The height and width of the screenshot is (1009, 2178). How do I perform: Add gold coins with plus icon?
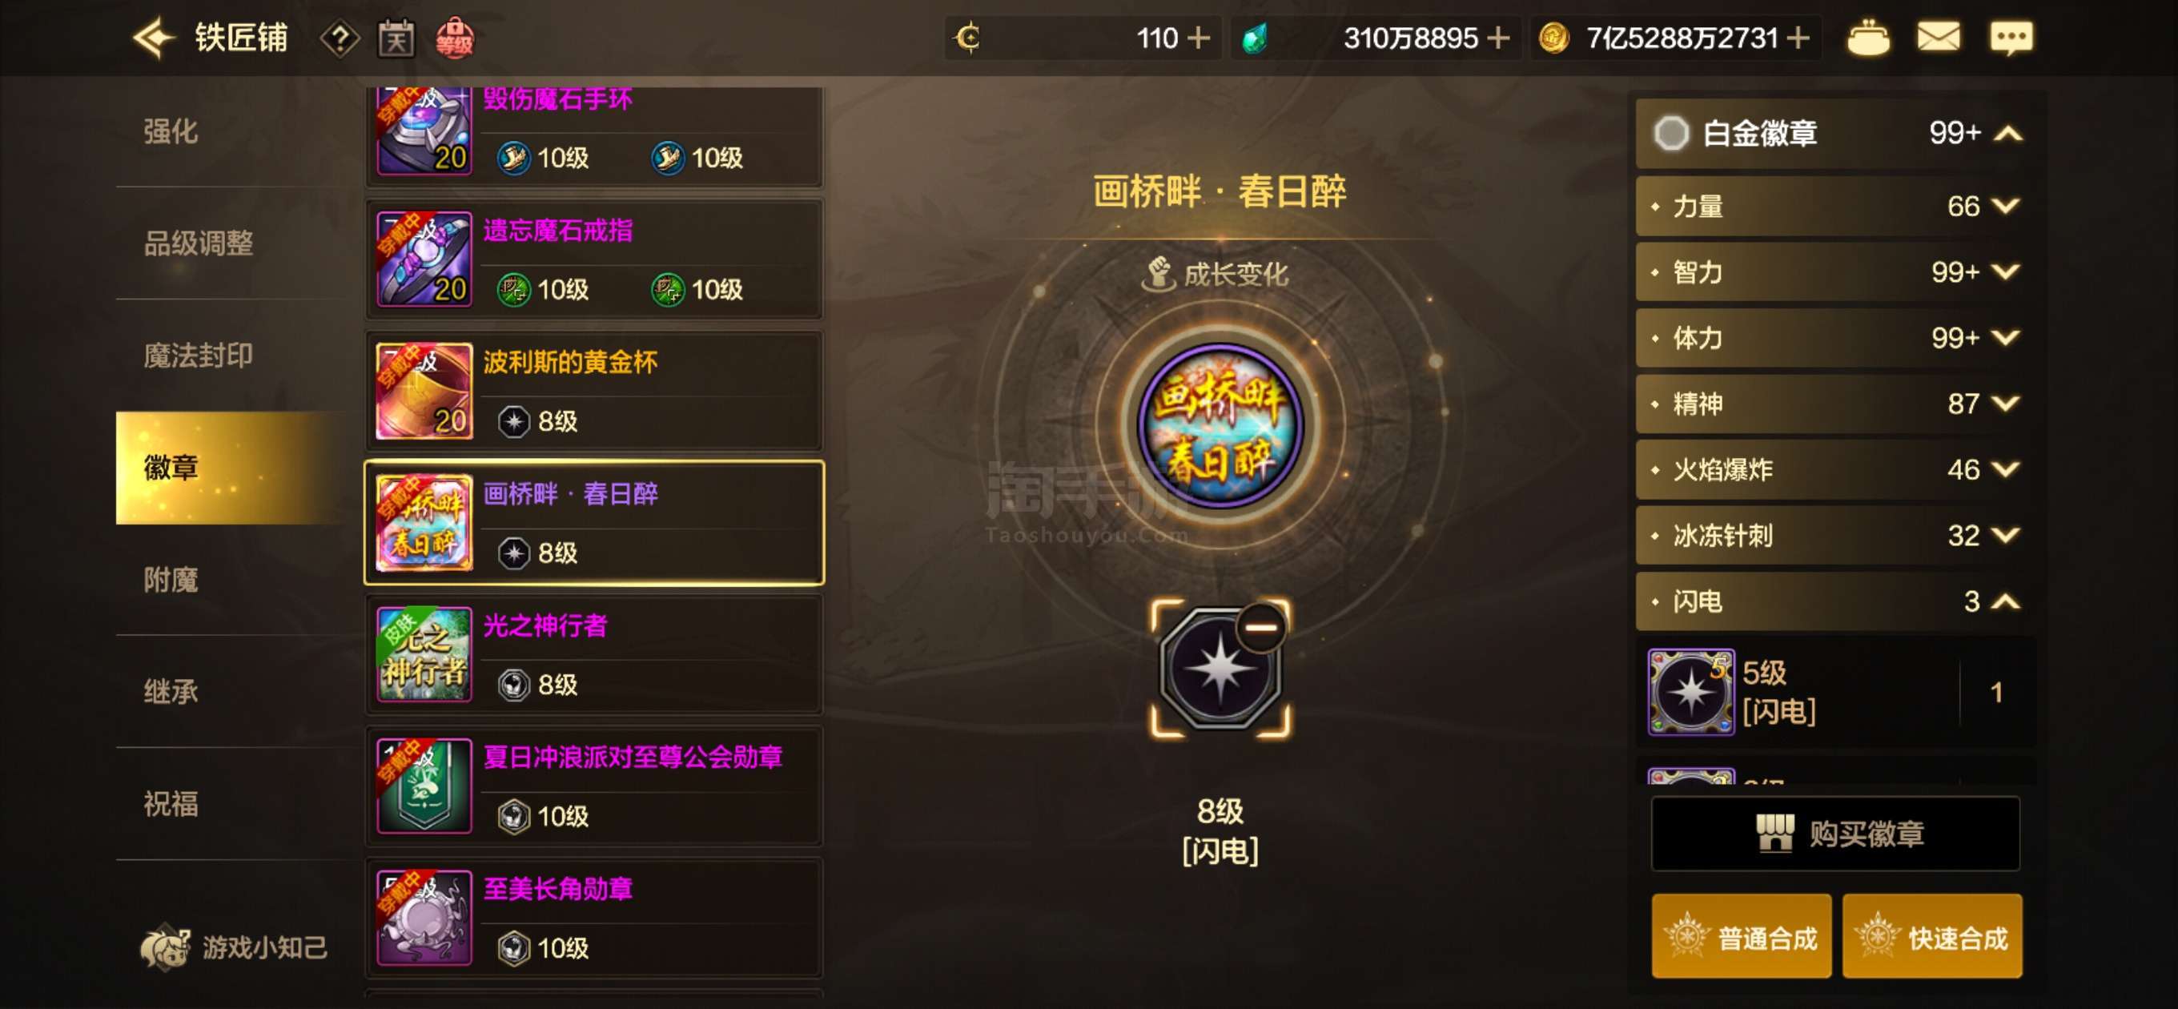pos(1798,38)
